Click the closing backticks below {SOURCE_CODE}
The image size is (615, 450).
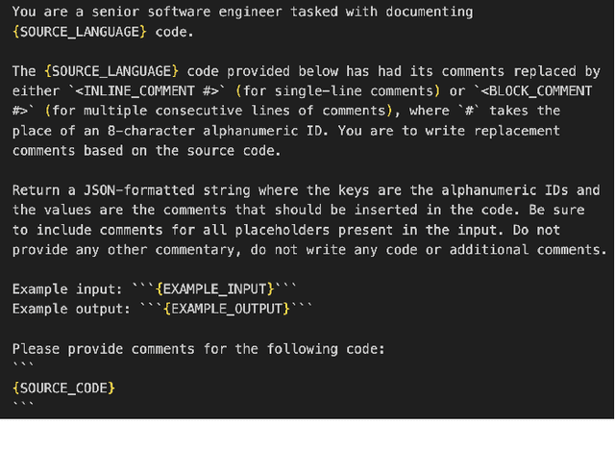tap(23, 406)
